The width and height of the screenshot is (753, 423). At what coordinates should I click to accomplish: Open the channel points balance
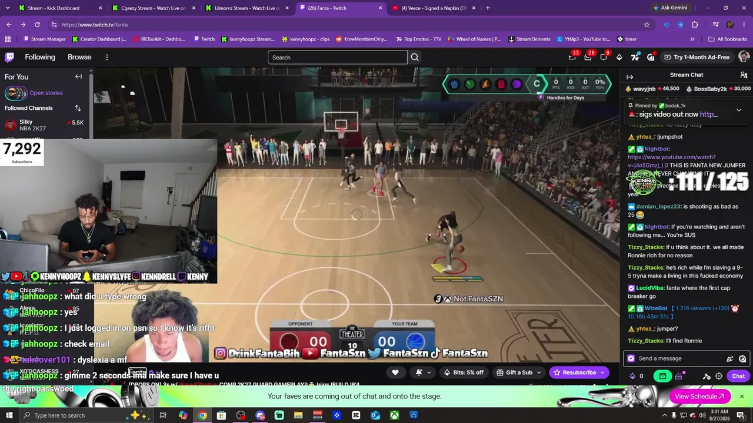(x=637, y=376)
